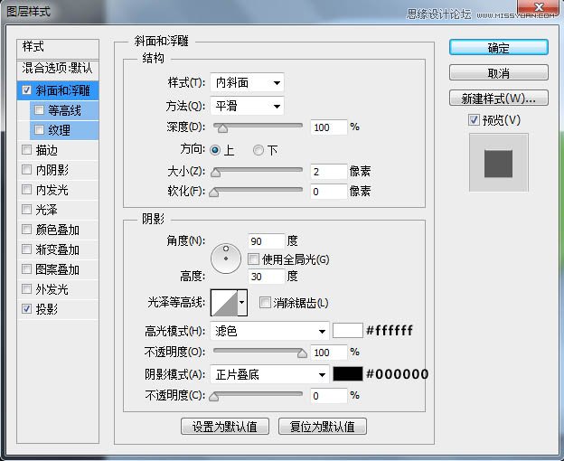
Task: Enable the 渐变叠加 checkbox
Action: pos(26,249)
